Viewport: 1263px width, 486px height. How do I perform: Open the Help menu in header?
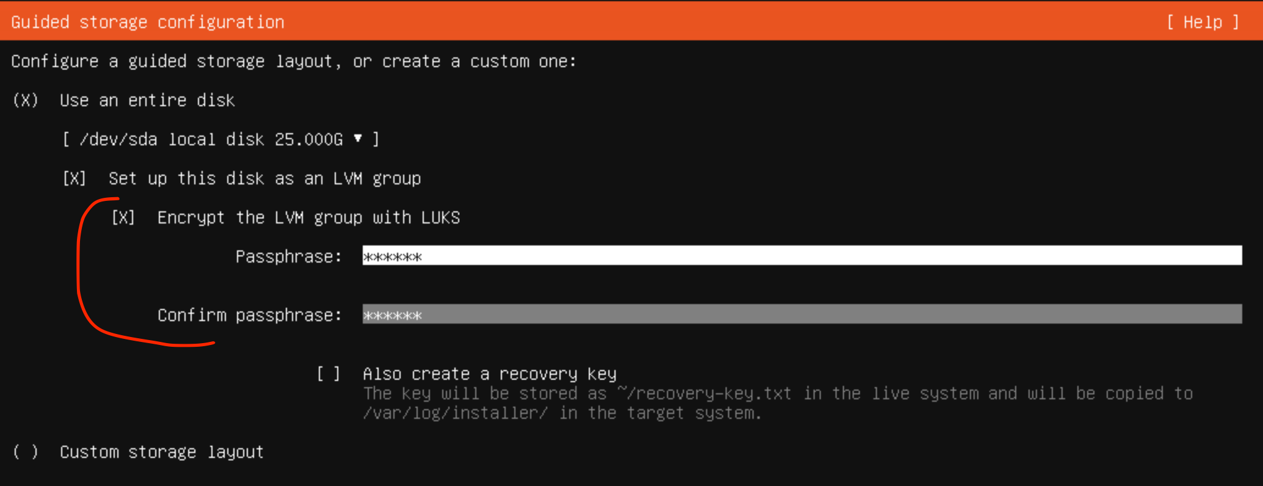(1202, 23)
